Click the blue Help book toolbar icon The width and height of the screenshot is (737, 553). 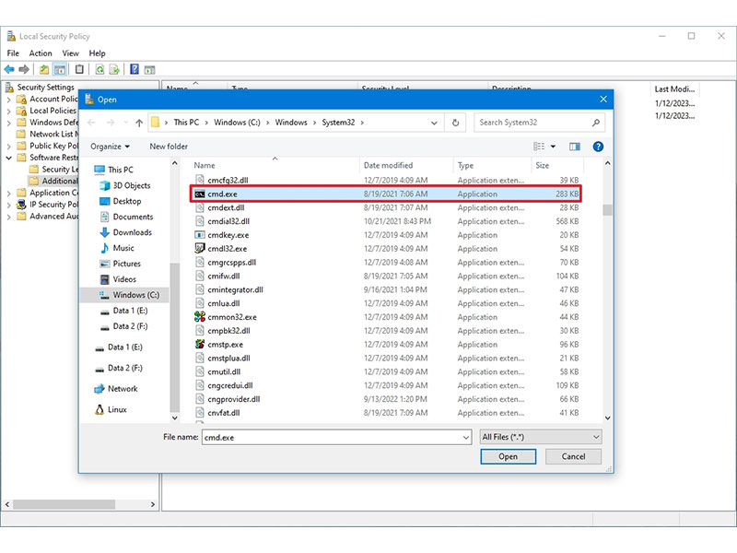coord(135,70)
